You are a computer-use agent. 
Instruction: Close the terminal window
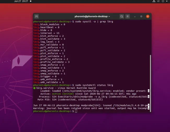point(148,16)
